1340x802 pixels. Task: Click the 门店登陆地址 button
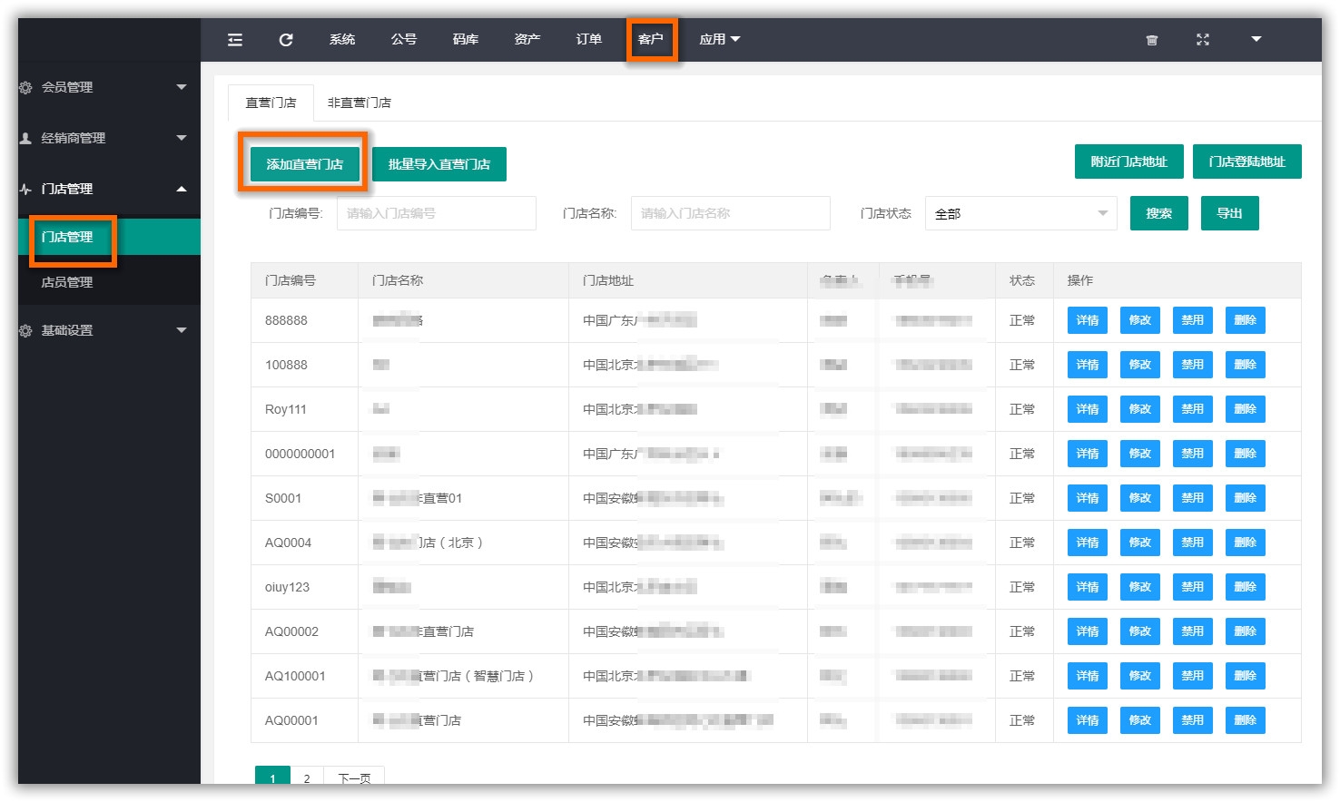(x=1247, y=161)
